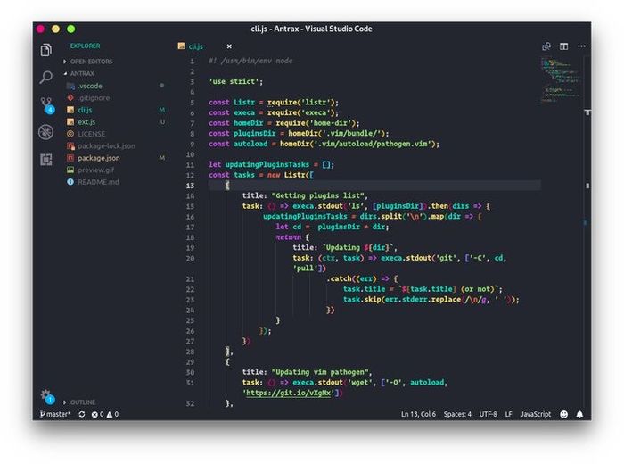Viewport: 624px width, 464px height.
Task: Synchronize changes via sync icon
Action: (82, 415)
